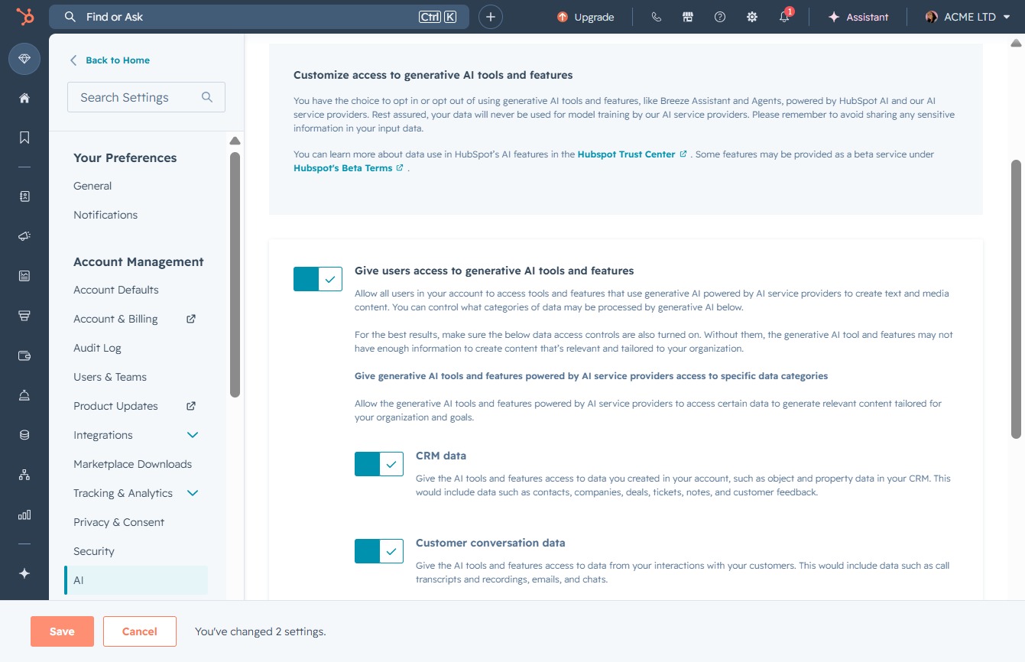Image resolution: width=1025 pixels, height=662 pixels.
Task: Open the Settings gear icon
Action: [752, 17]
